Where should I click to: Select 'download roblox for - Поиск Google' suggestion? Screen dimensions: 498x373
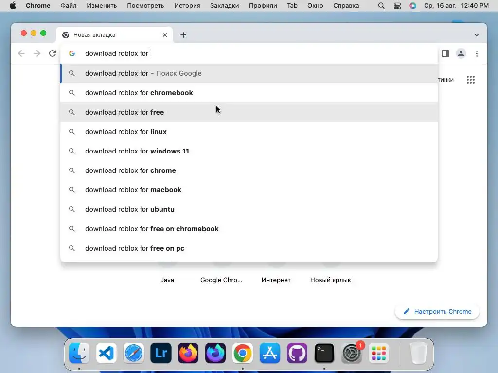click(249, 73)
